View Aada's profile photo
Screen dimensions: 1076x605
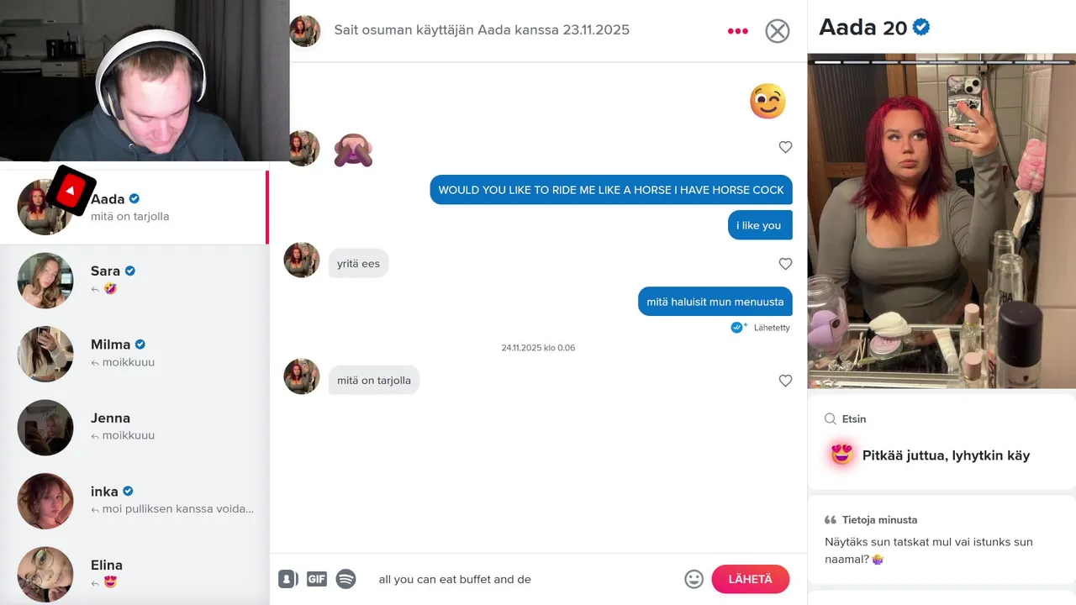coord(941,221)
